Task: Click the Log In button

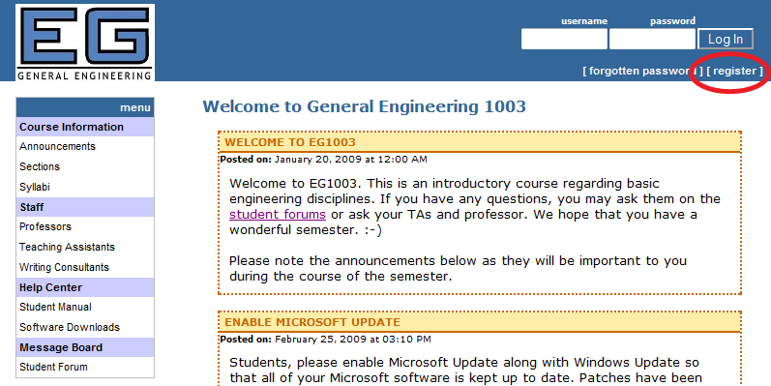Action: click(x=726, y=39)
